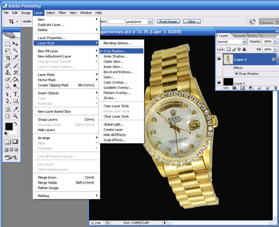This screenshot has height=227, width=279.
Task: Select the History Brush tool
Action: point(15,72)
